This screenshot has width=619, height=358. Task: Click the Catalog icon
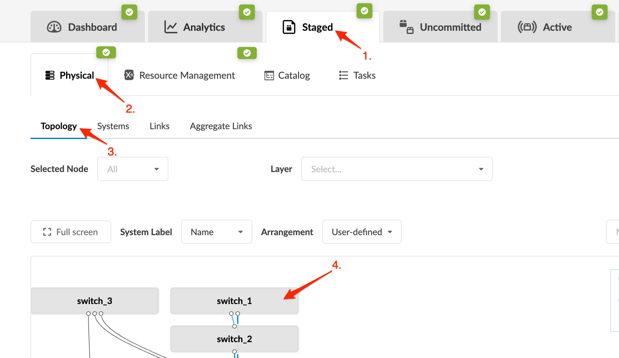269,76
